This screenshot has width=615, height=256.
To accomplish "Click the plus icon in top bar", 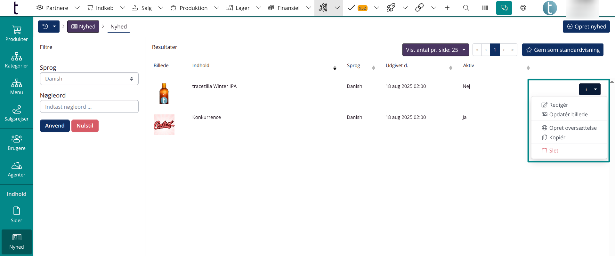I will pyautogui.click(x=447, y=8).
